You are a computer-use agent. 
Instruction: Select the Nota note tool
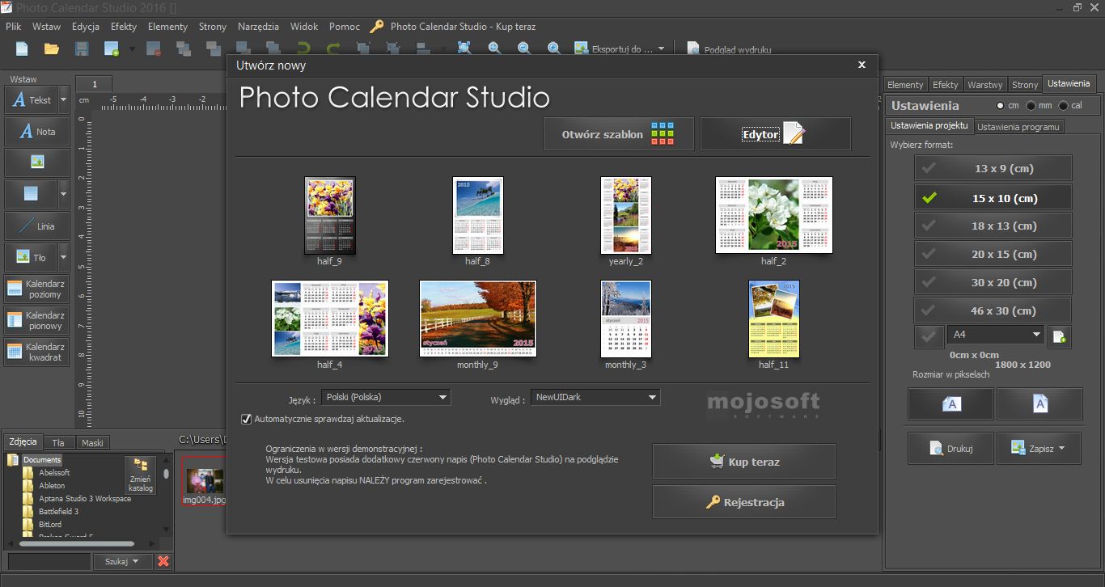click(37, 131)
